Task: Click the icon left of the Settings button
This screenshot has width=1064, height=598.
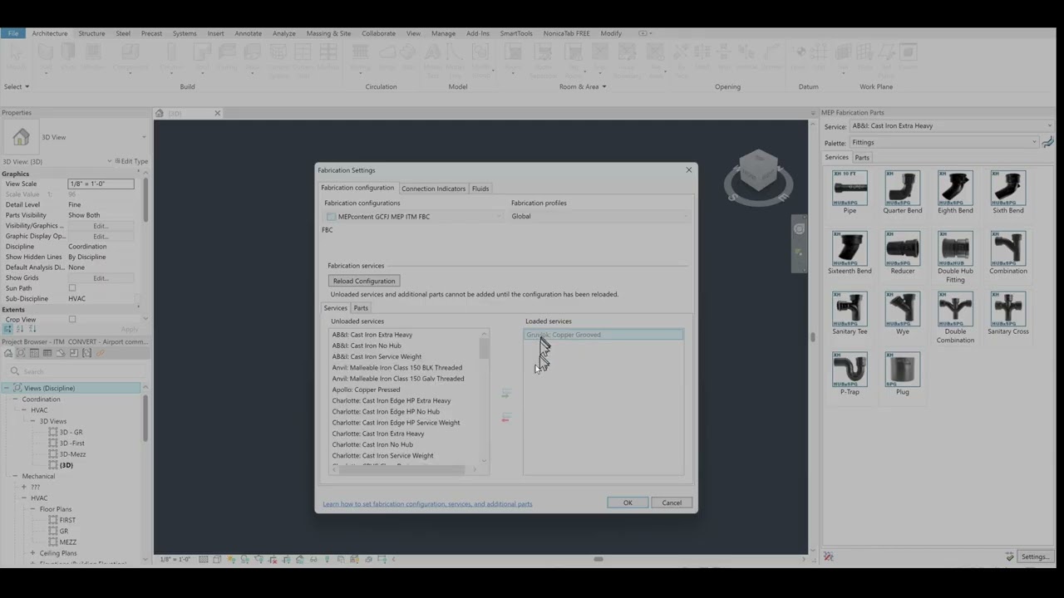Action: point(1009,556)
